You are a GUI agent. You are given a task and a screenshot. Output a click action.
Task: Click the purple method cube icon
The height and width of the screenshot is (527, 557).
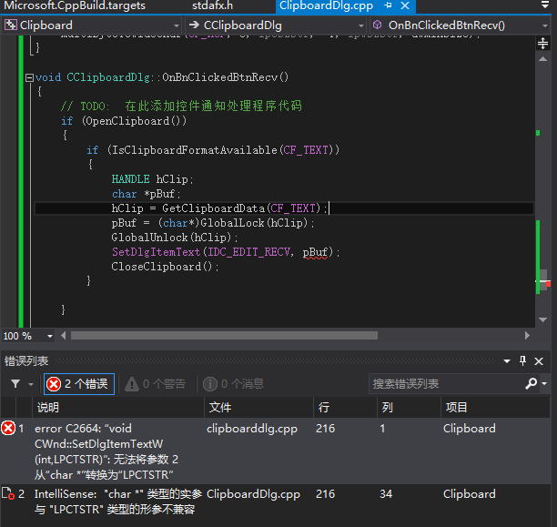tap(378, 25)
